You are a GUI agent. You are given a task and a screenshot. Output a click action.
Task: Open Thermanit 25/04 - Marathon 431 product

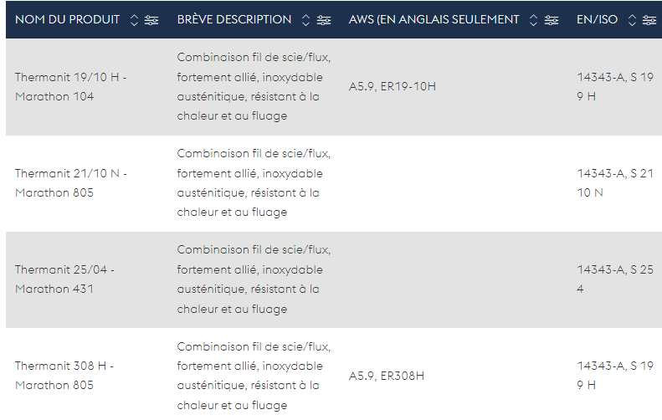tap(64, 279)
